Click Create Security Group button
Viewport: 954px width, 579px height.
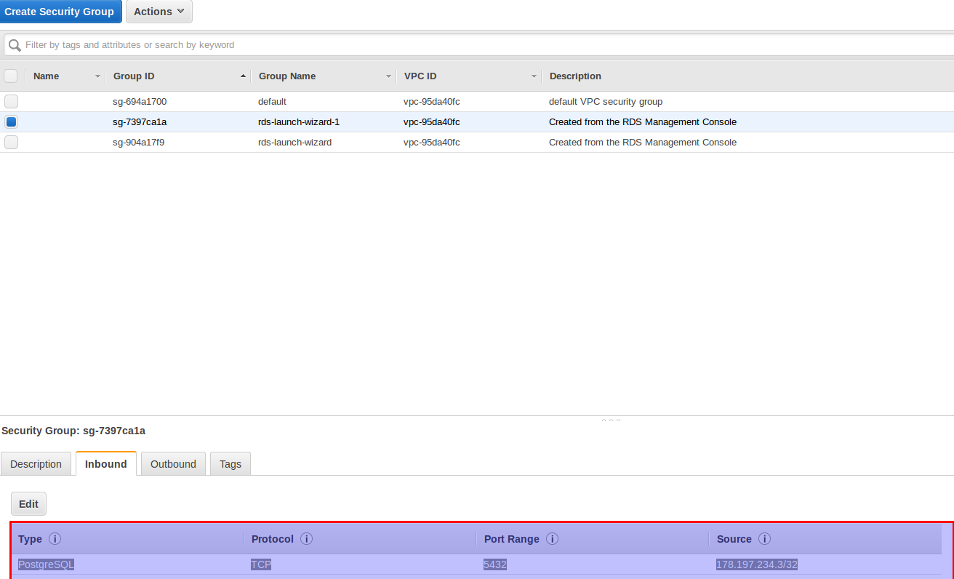coord(60,12)
